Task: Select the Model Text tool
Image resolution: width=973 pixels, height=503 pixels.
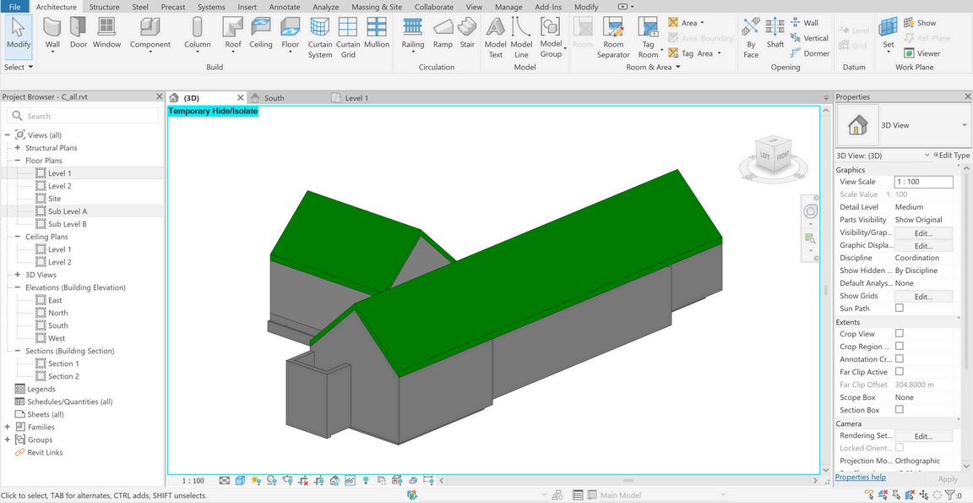Action: pyautogui.click(x=495, y=38)
